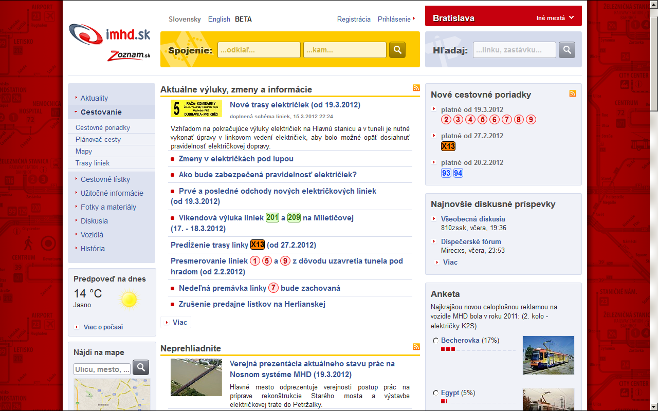The height and width of the screenshot is (411, 658).
Task: Click the Hľadaj search magnifier button
Action: point(566,50)
